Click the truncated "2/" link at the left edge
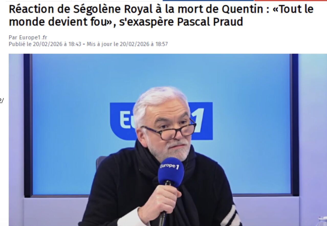327x226 pixels. pos(2,100)
